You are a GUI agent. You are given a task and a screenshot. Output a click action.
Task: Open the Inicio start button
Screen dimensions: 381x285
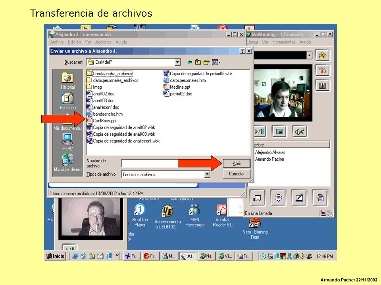click(56, 256)
